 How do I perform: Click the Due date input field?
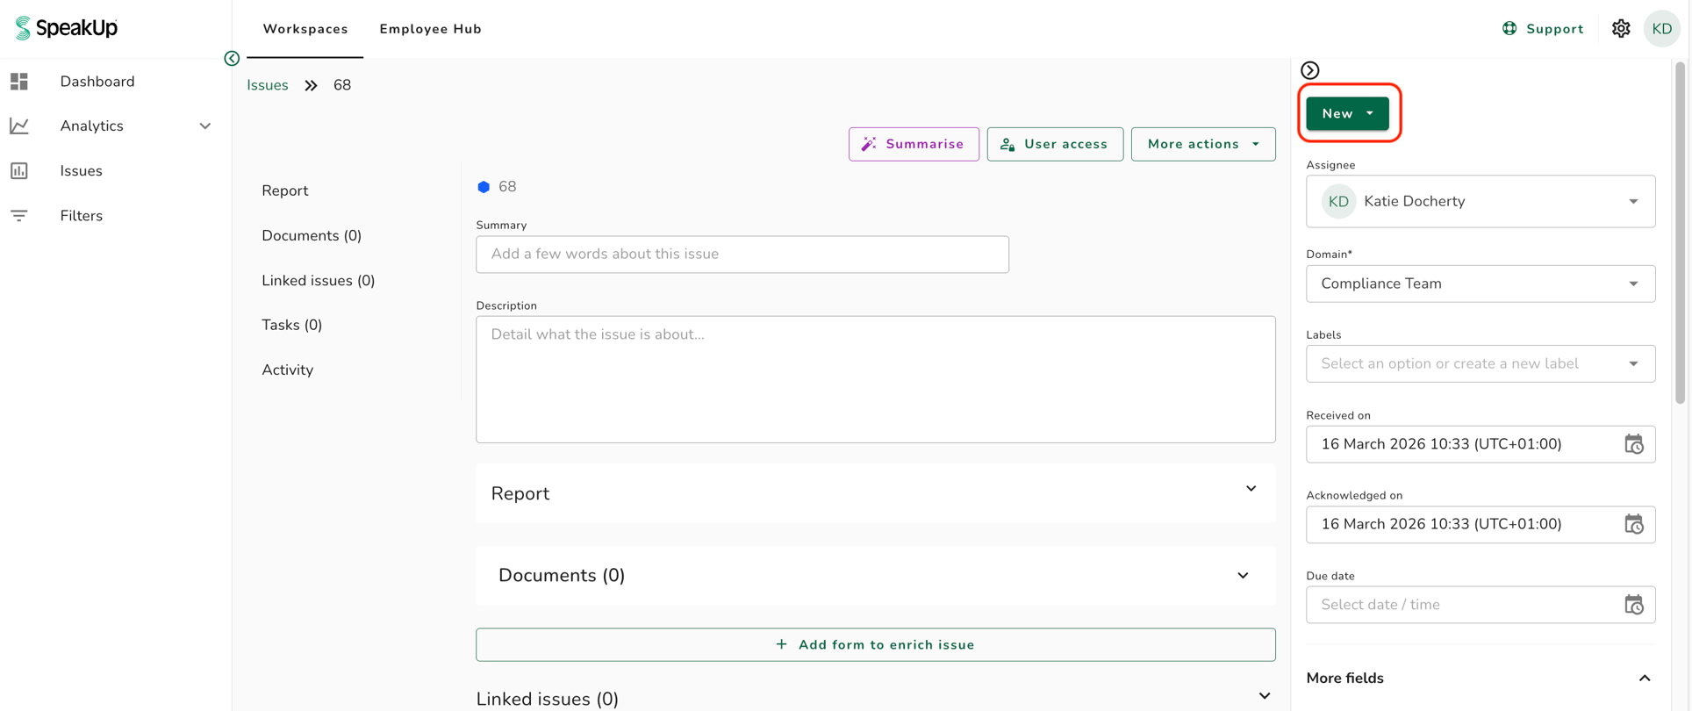[x=1480, y=605]
